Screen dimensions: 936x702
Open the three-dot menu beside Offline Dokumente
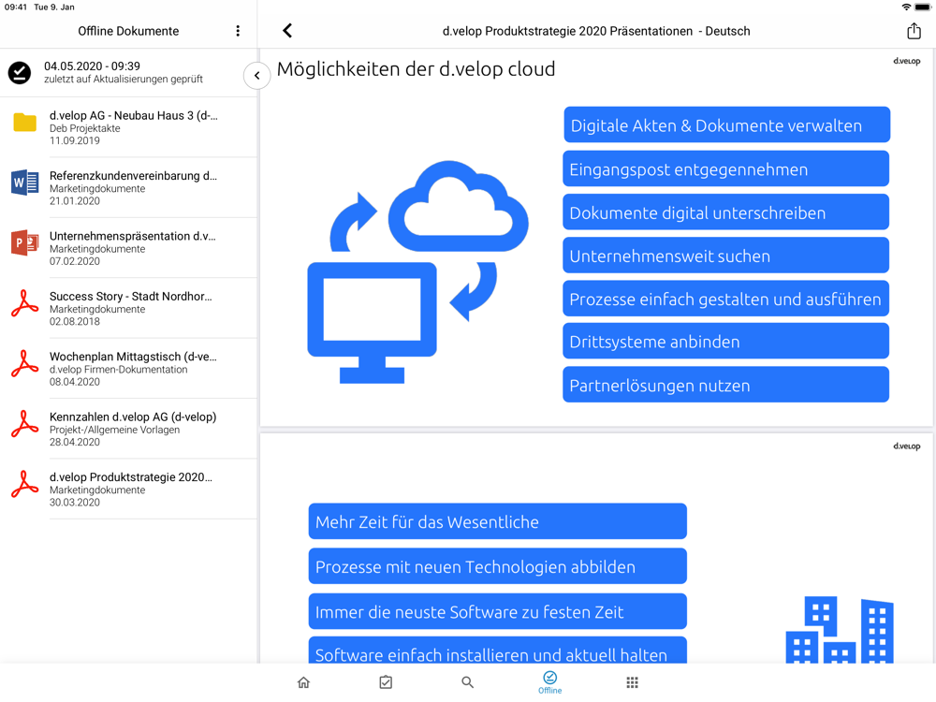pyautogui.click(x=238, y=31)
